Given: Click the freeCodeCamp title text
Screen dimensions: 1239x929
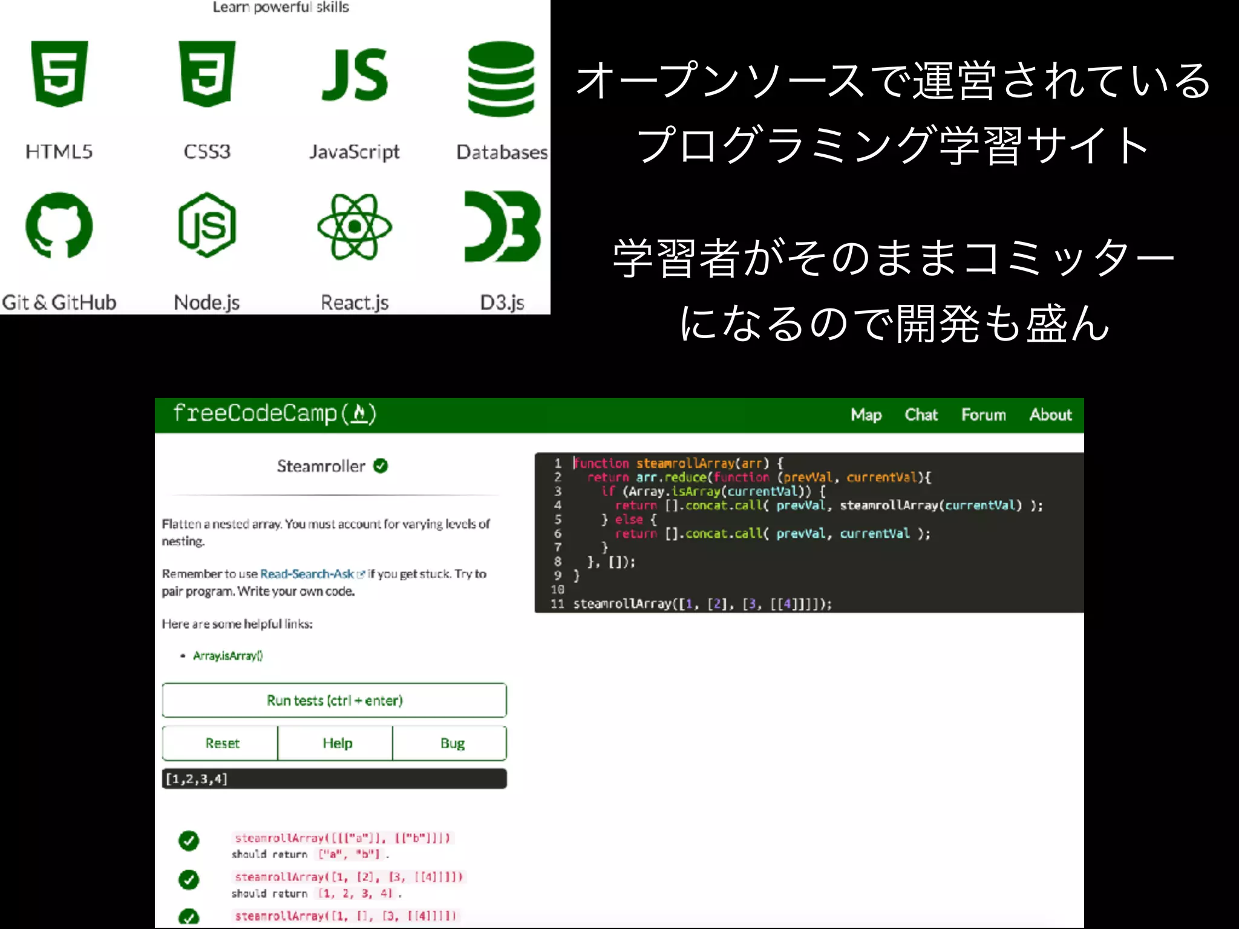Looking at the screenshot, I should point(255,414).
